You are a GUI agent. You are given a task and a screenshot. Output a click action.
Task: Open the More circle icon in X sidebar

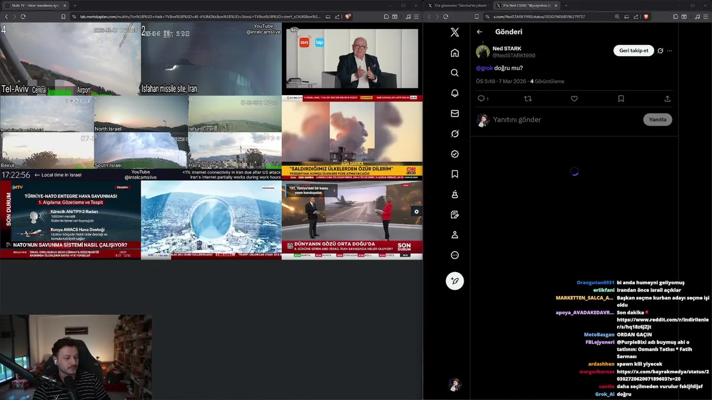click(x=454, y=255)
